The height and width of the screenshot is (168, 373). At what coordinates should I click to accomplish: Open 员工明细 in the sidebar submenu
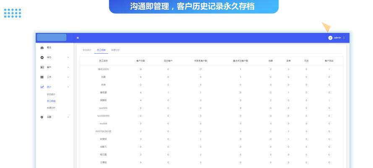tap(51, 101)
